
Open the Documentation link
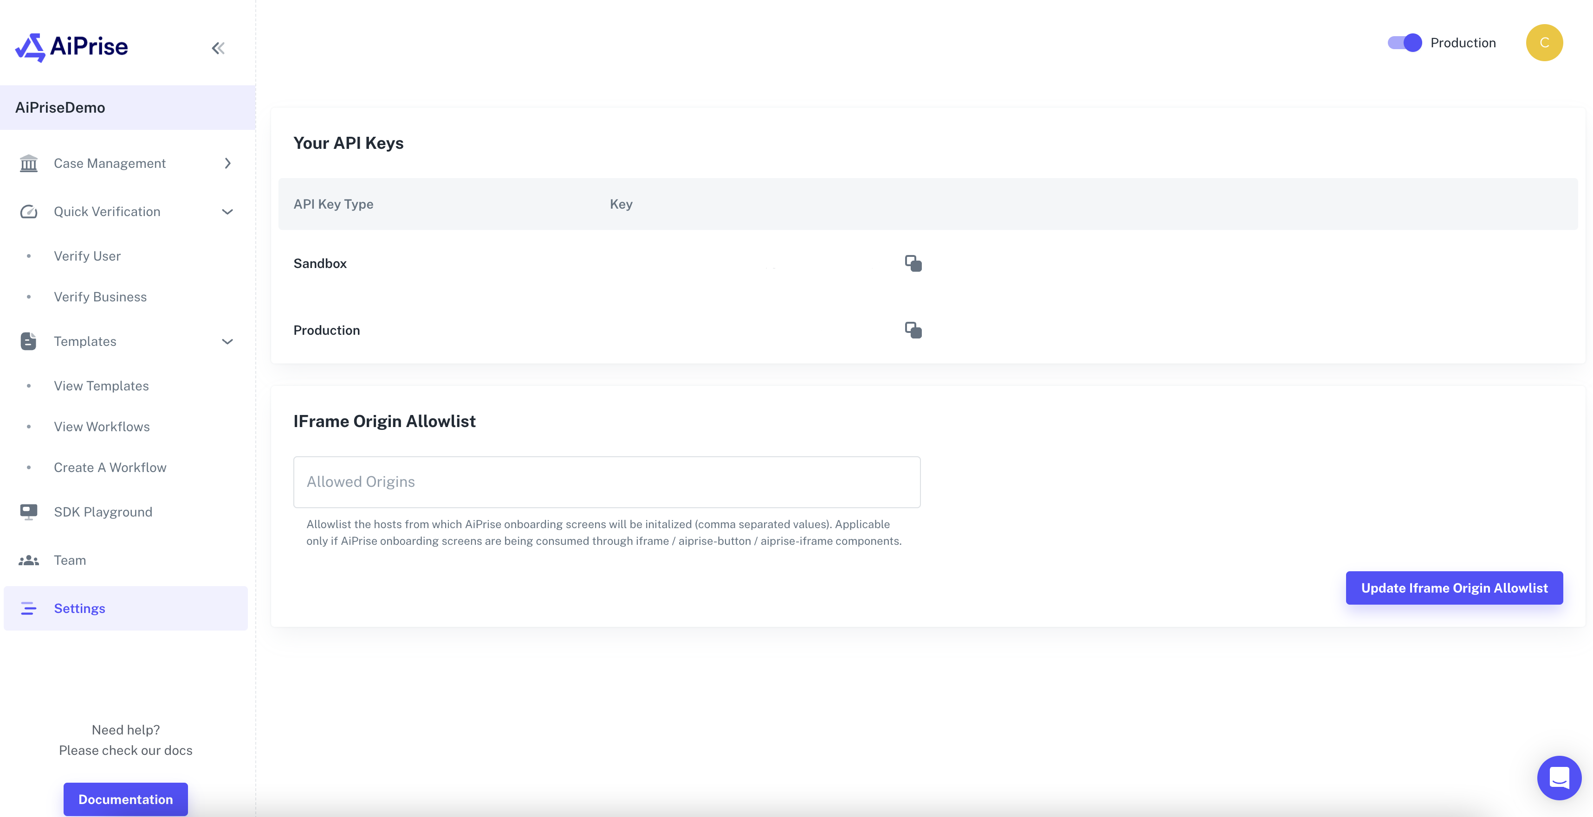click(x=125, y=799)
